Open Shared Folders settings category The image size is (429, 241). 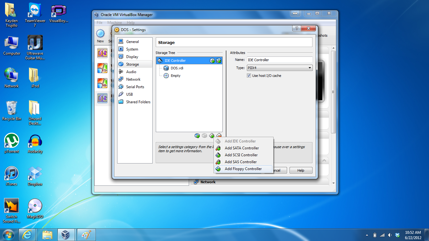coord(135,102)
